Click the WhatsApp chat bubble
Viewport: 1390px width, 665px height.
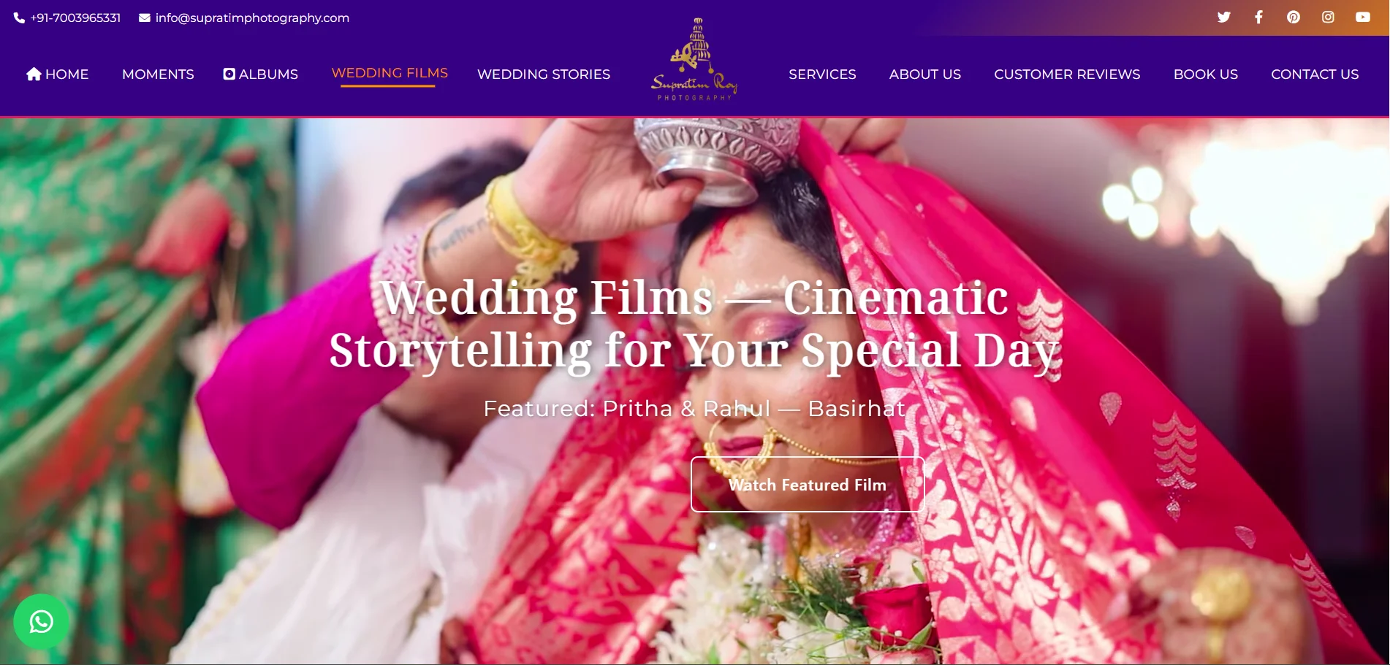pyautogui.click(x=41, y=622)
